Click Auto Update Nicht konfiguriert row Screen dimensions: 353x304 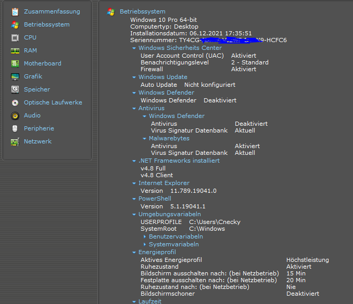pos(188,85)
